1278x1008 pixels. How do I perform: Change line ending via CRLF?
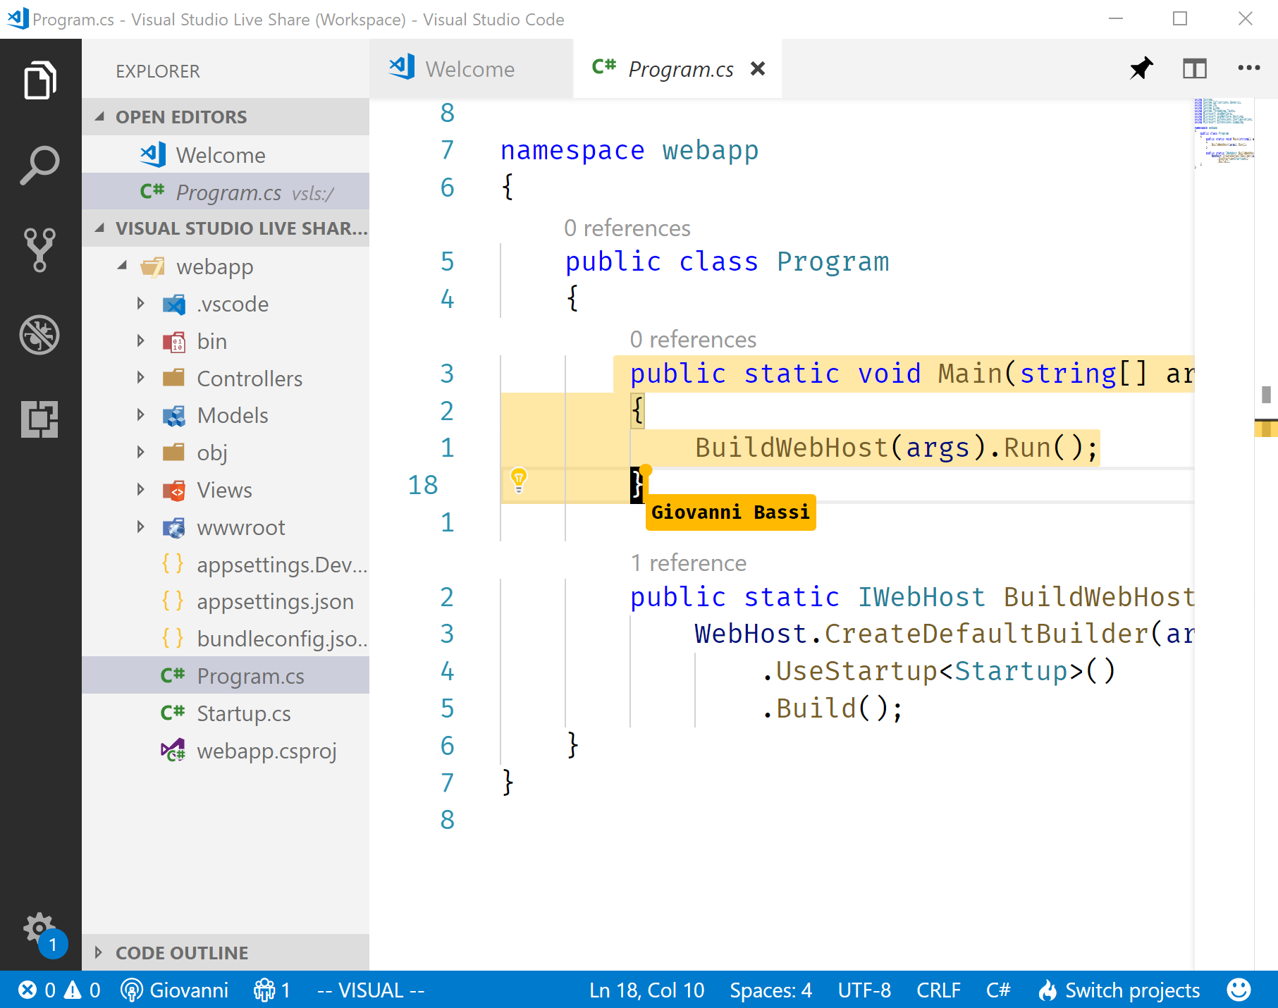click(938, 990)
